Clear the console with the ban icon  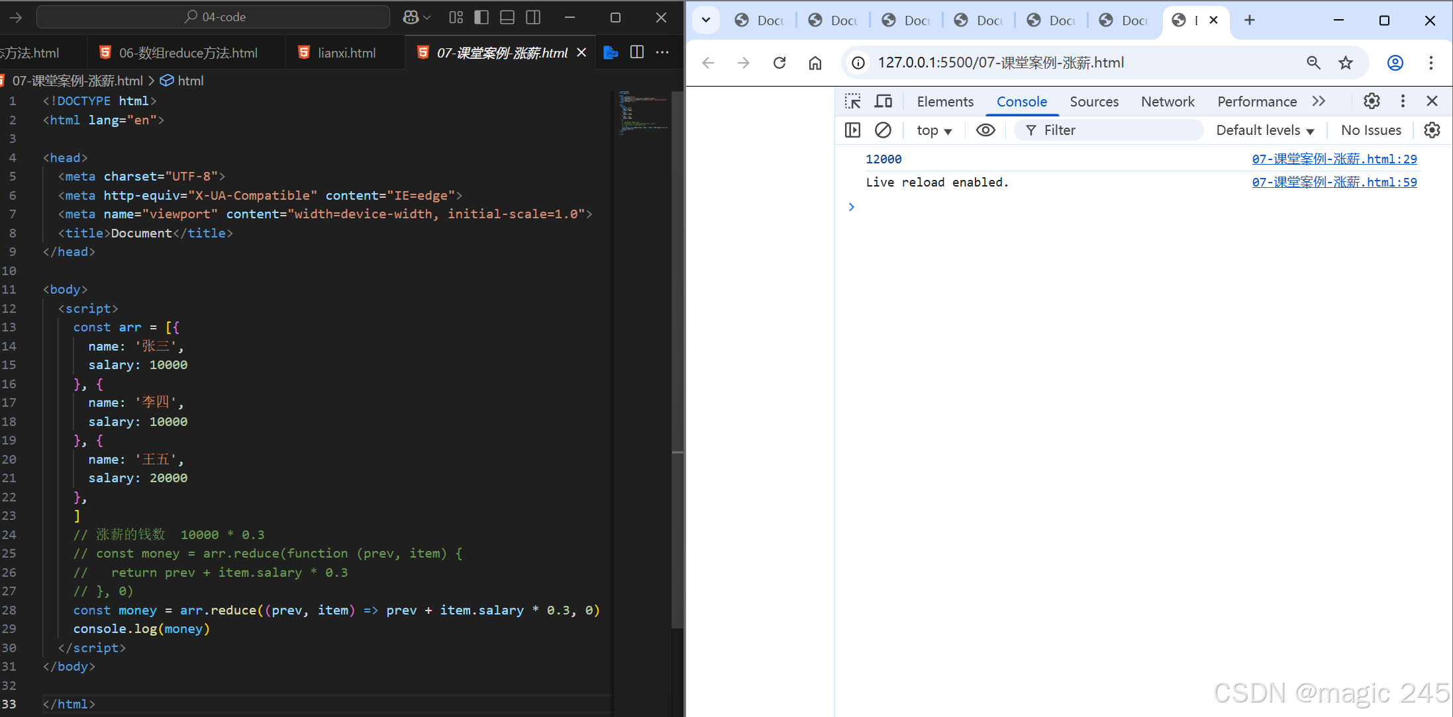[883, 130]
